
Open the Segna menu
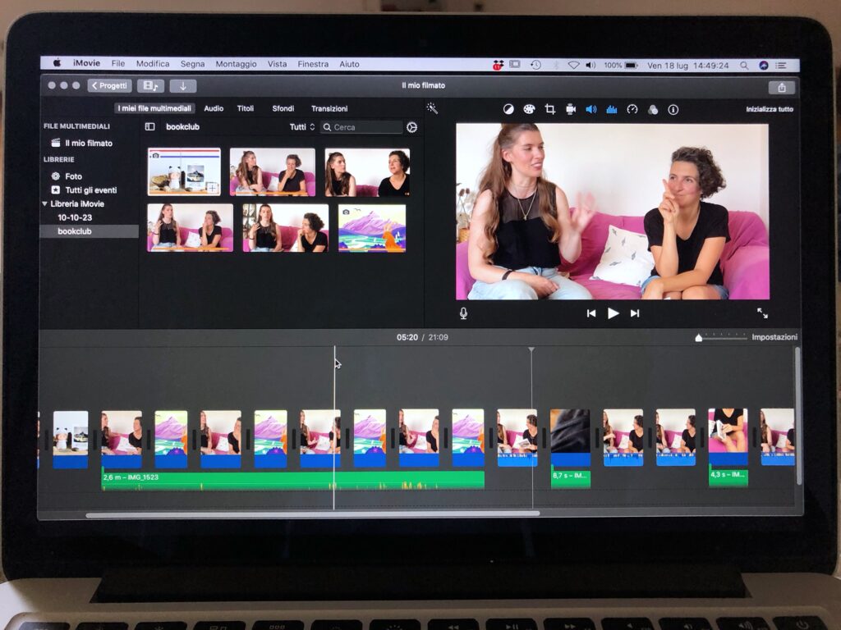(192, 64)
